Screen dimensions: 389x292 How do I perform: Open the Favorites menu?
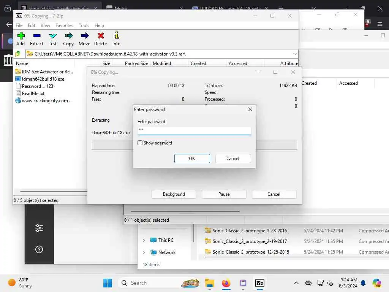64,25
